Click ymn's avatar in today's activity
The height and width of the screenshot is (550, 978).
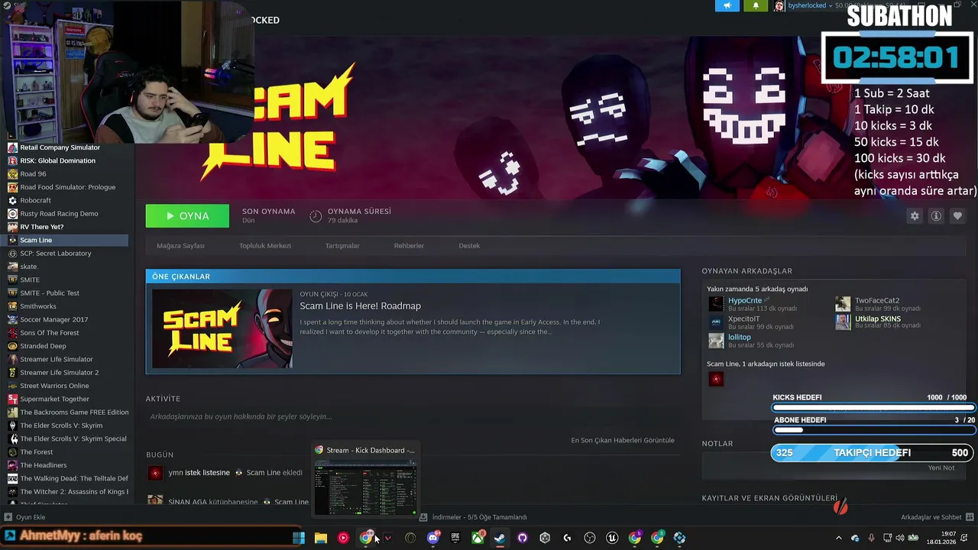pyautogui.click(x=155, y=473)
